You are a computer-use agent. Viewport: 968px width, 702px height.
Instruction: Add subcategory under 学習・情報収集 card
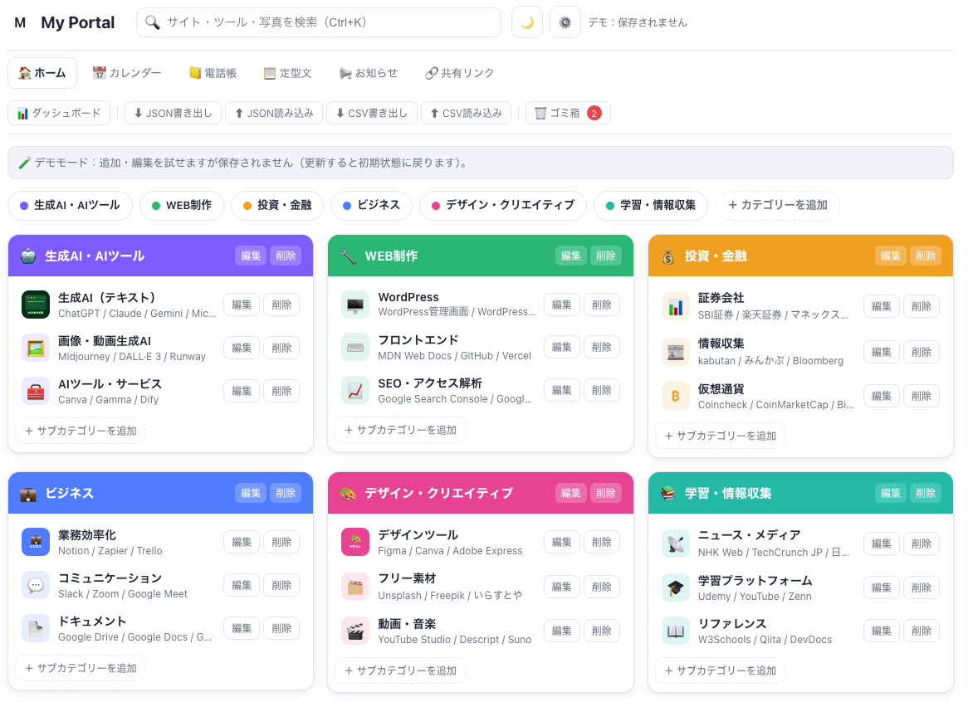pyautogui.click(x=720, y=670)
